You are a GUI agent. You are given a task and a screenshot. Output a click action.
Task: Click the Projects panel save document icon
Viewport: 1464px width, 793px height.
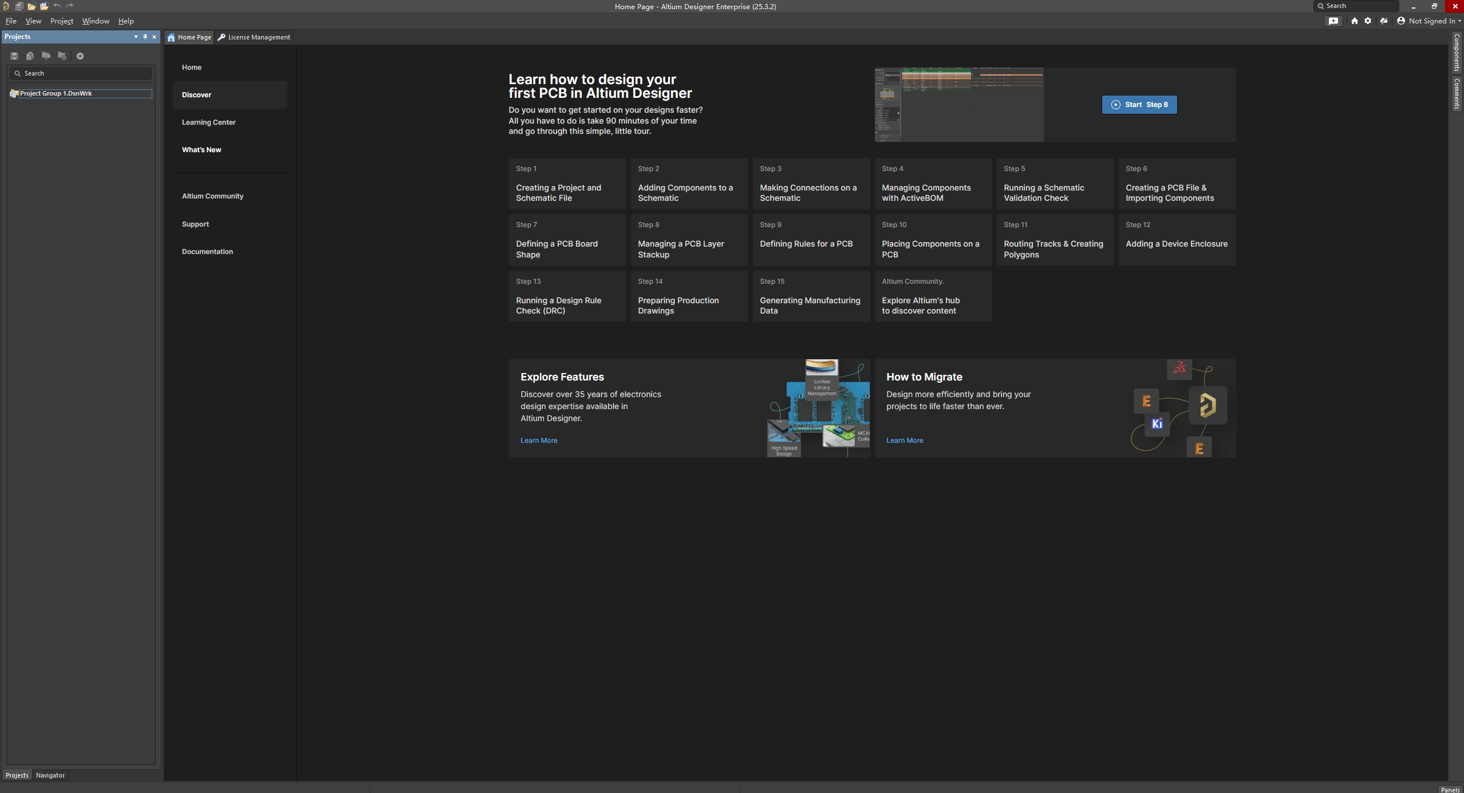coord(14,56)
